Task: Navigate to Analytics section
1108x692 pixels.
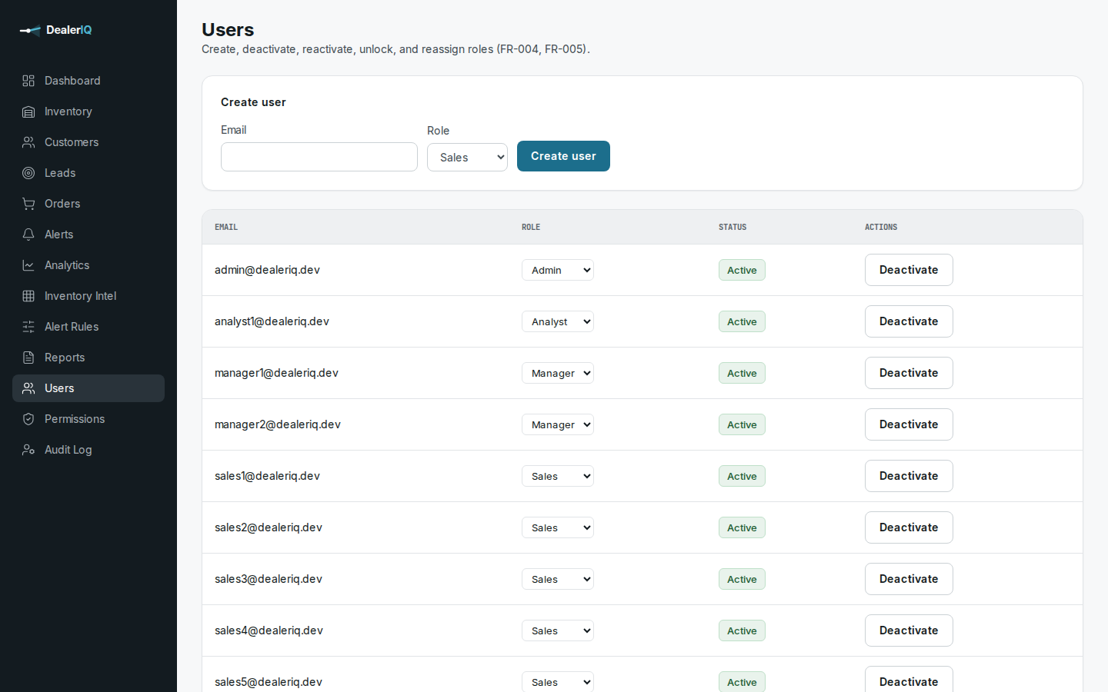Action: pyautogui.click(x=88, y=265)
